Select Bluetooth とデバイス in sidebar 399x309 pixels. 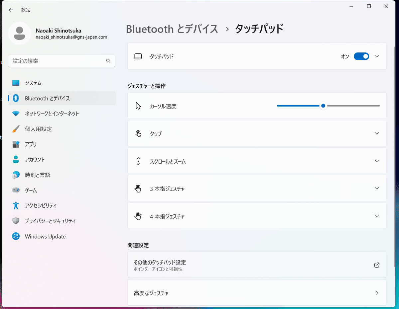pyautogui.click(x=62, y=98)
